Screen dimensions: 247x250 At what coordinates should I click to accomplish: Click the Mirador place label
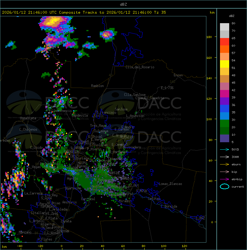(x=124, y=201)
